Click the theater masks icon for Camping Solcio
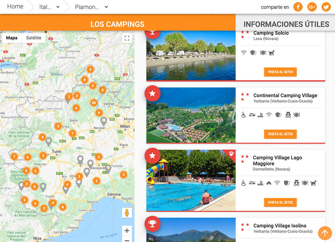 click(253, 53)
